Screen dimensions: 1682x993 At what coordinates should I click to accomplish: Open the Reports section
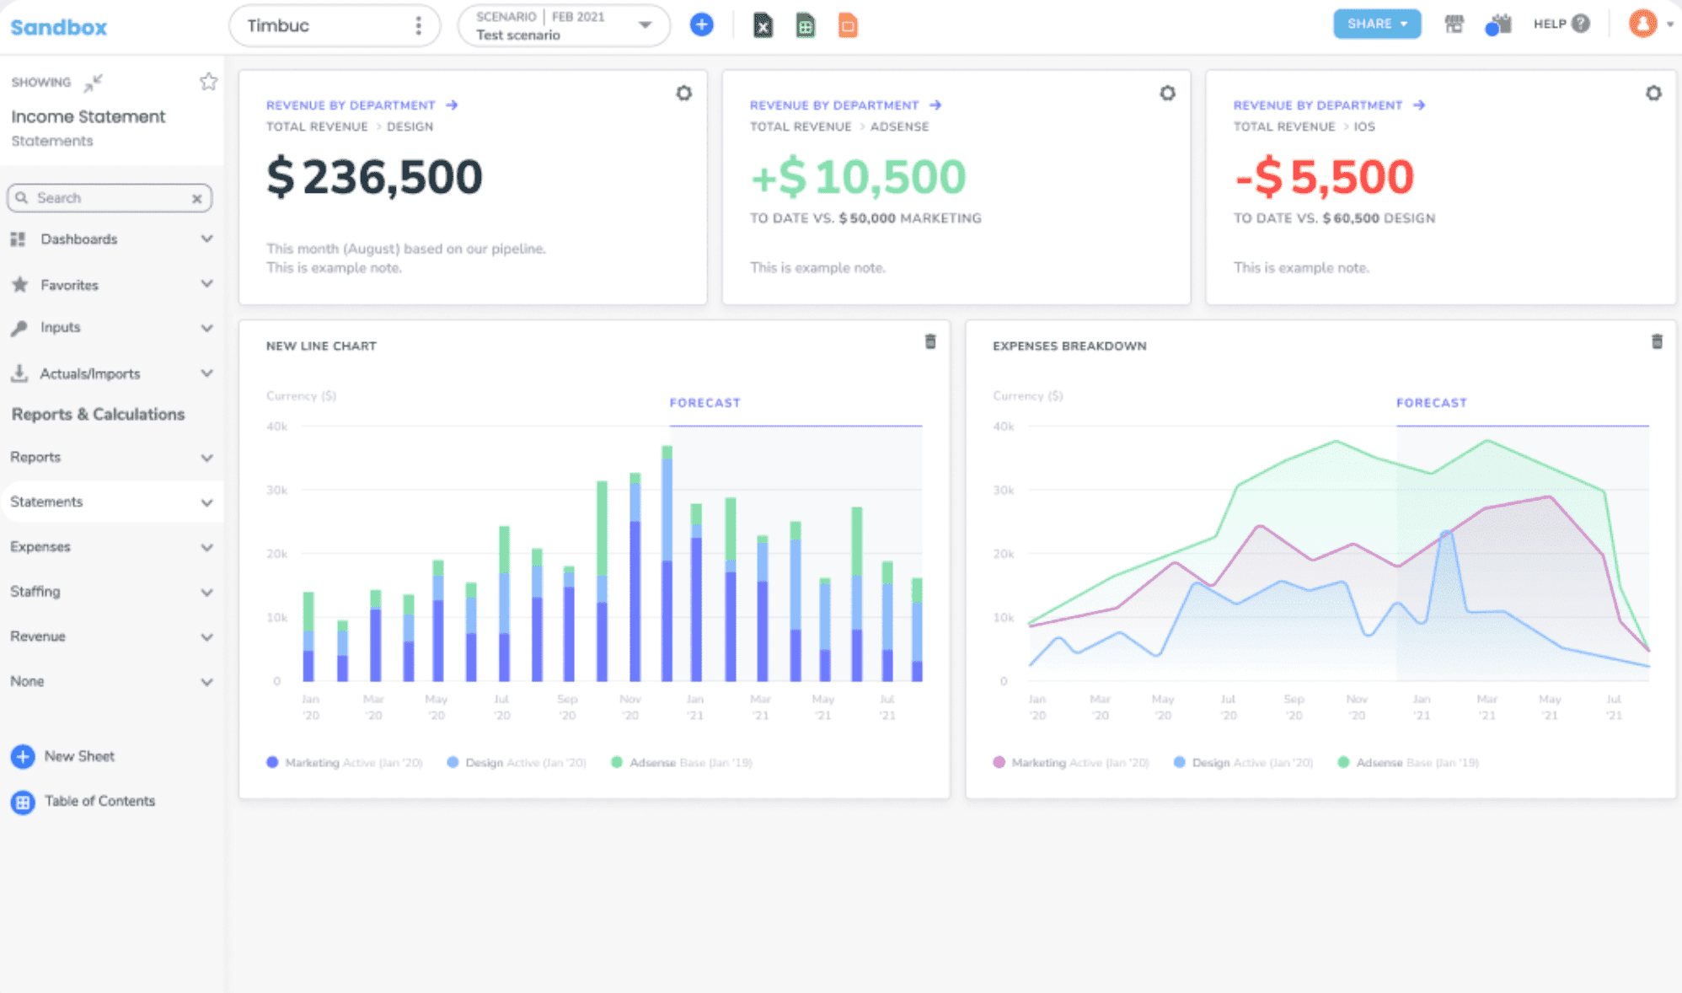(x=111, y=457)
